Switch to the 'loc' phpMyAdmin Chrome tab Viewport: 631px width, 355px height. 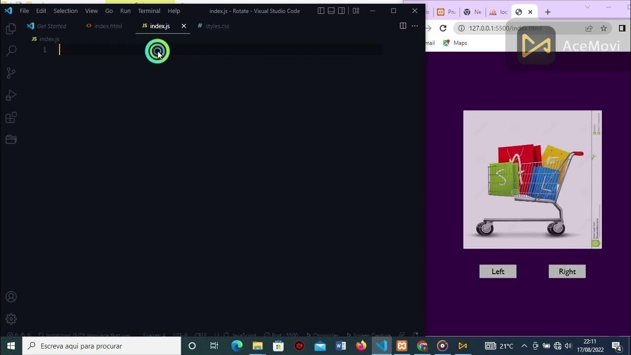pos(498,12)
